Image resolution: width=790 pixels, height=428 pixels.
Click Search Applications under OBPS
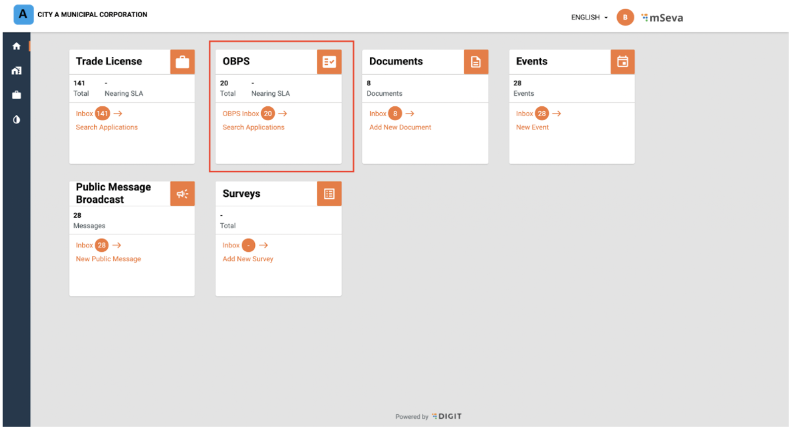click(253, 127)
